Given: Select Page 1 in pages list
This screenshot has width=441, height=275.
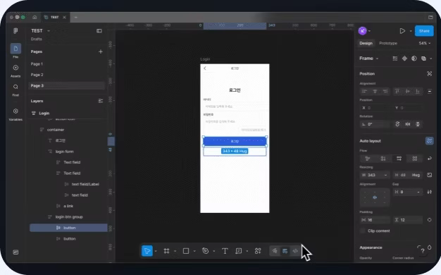Looking at the screenshot, I should pyautogui.click(x=67, y=64).
